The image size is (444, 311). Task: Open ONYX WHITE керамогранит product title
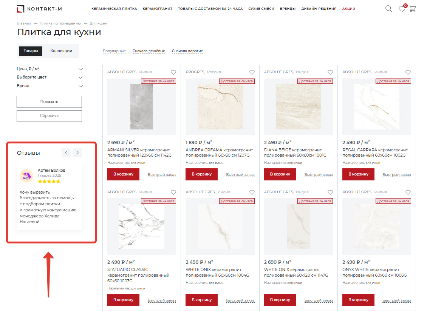(x=374, y=273)
